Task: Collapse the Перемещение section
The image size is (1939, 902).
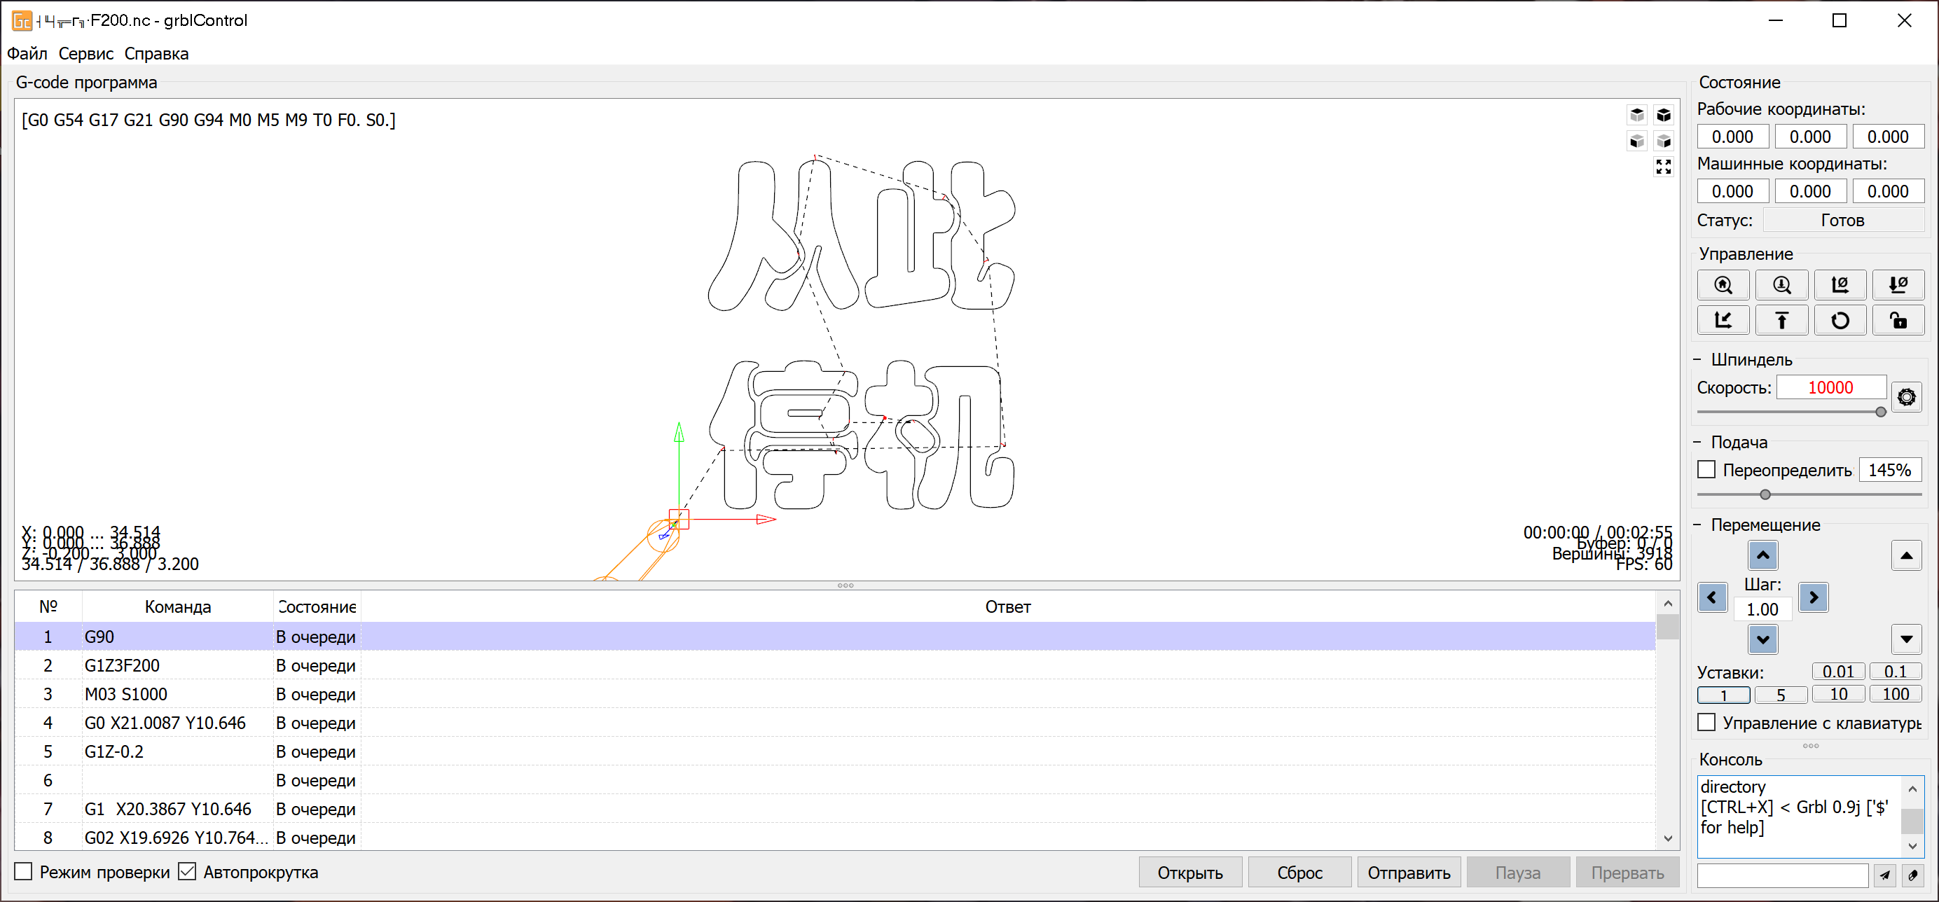Action: coord(1697,525)
